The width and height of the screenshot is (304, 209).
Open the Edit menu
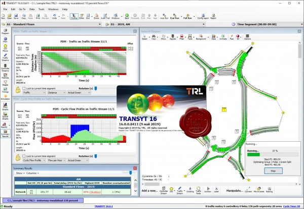[x=13, y=9]
